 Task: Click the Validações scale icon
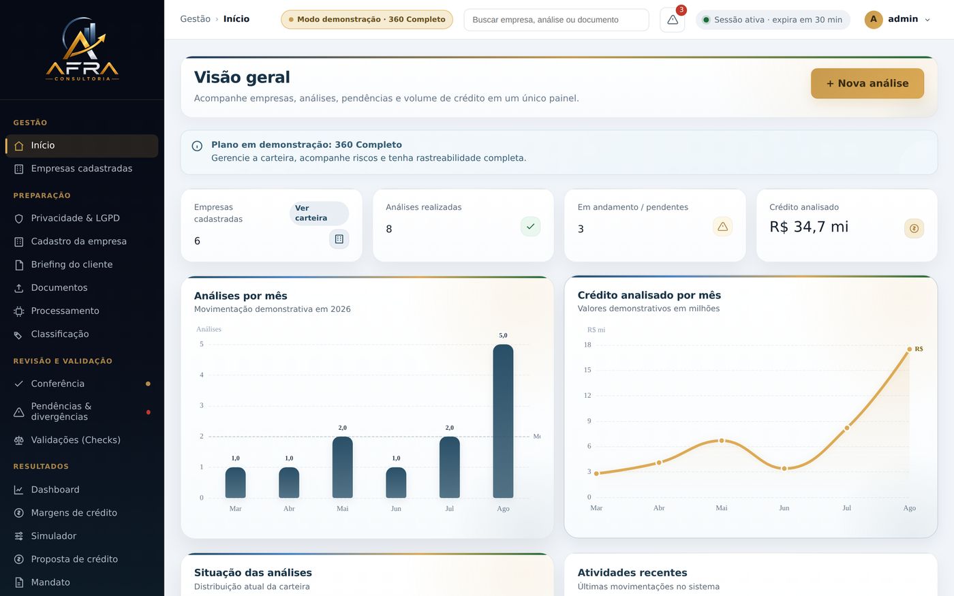[x=19, y=441]
